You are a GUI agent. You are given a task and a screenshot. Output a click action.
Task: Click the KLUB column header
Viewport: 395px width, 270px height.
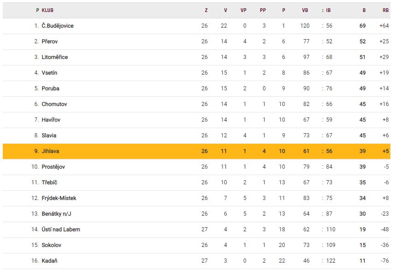pyautogui.click(x=47, y=10)
